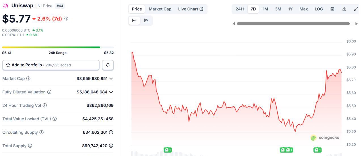
Task: Click info icon next to Market Cap
Action: [x=28, y=78]
